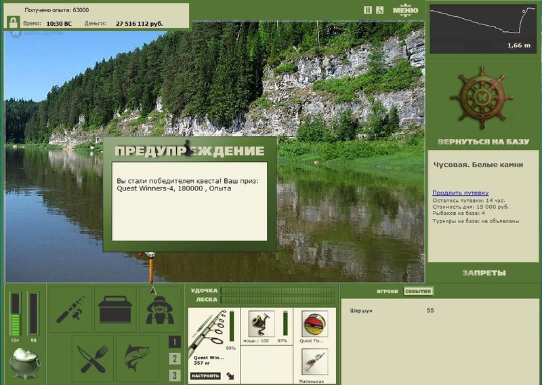
Task: Select rod slot 3
Action: (x=175, y=376)
